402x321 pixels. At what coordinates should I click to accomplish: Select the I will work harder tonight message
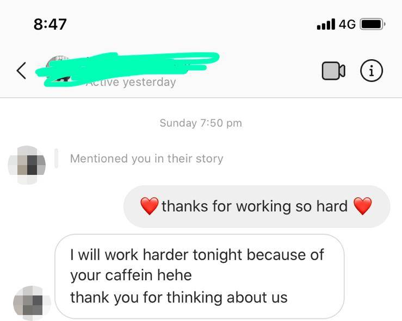pyautogui.click(x=199, y=276)
